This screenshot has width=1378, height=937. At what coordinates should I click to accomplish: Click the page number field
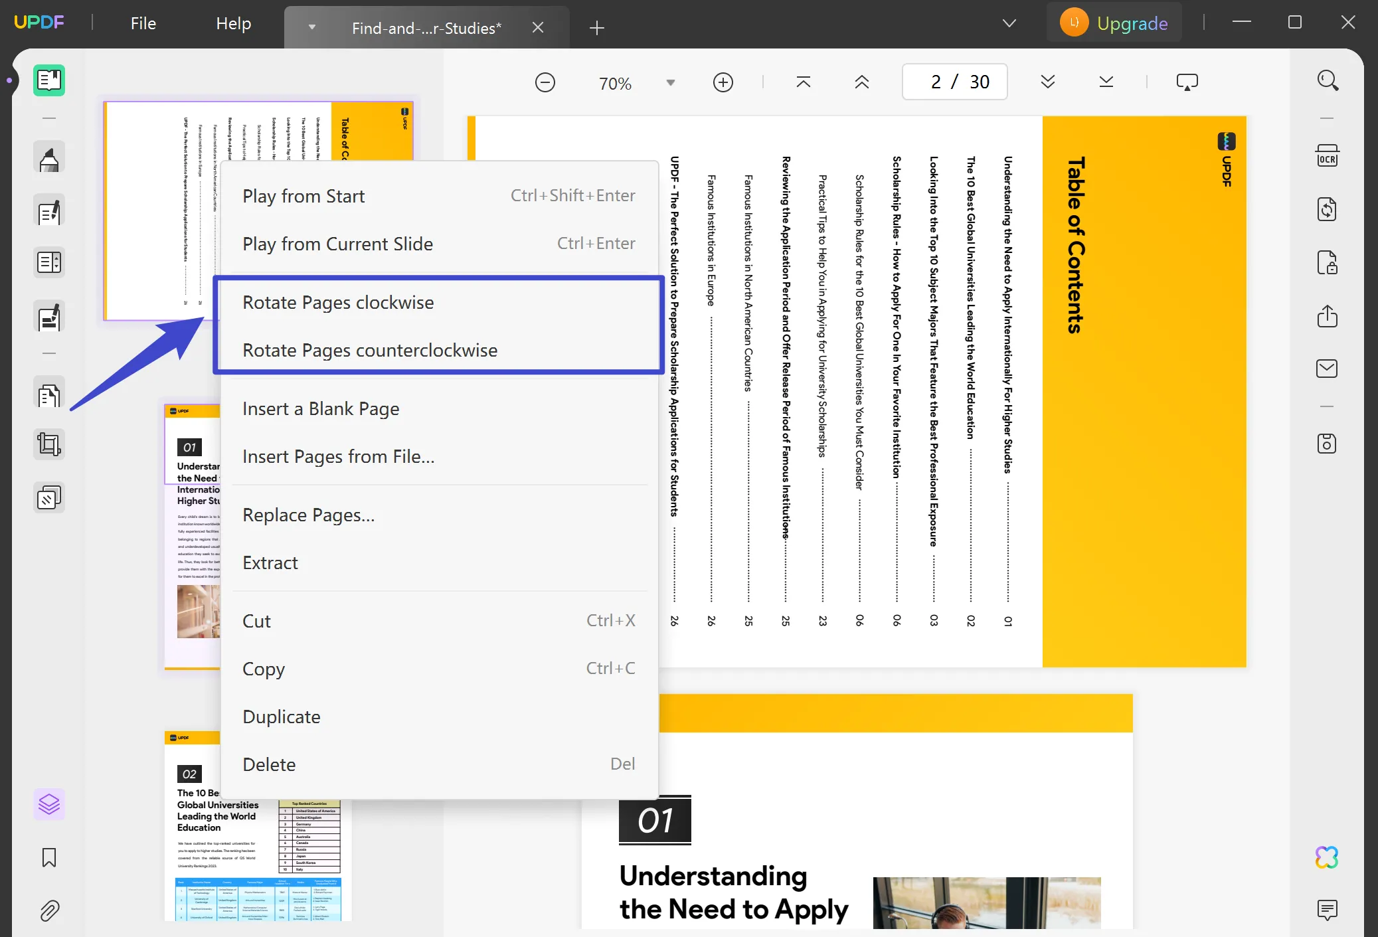point(955,82)
